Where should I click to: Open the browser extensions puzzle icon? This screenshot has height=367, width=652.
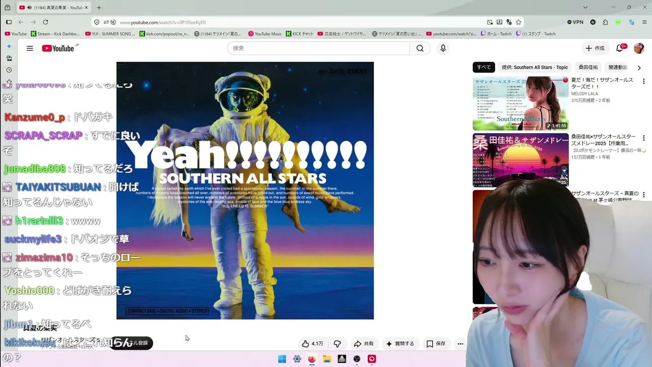pyautogui.click(x=605, y=22)
